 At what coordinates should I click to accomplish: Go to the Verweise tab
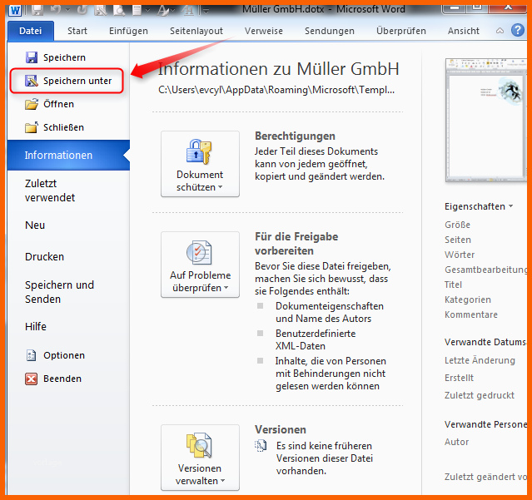pos(264,31)
